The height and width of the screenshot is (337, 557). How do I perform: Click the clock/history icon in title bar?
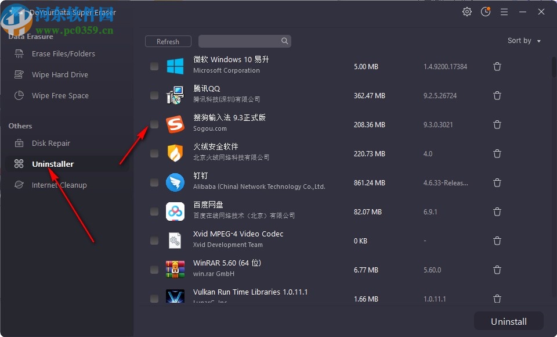click(x=486, y=12)
